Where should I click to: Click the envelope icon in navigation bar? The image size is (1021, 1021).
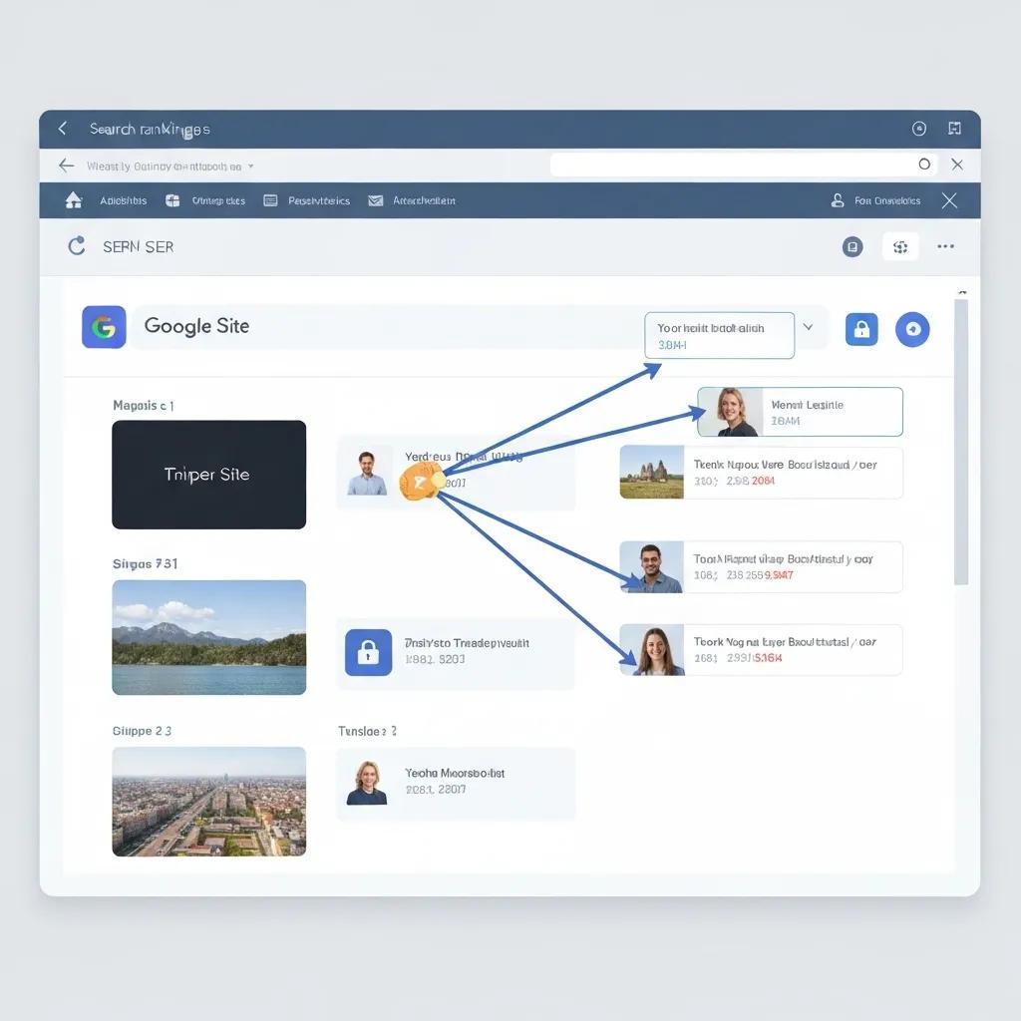(x=376, y=200)
